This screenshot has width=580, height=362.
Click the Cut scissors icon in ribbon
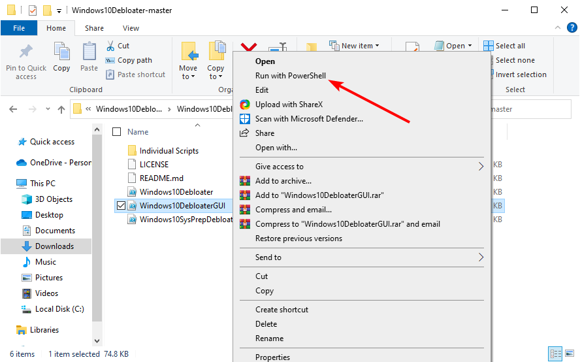click(110, 46)
